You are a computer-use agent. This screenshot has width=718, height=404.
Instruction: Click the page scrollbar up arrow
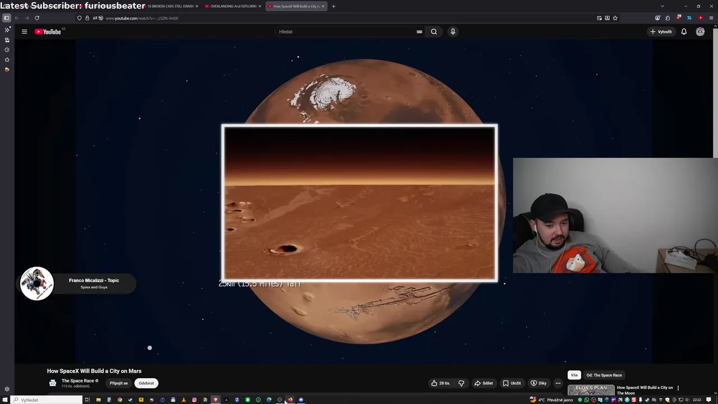(x=715, y=27)
